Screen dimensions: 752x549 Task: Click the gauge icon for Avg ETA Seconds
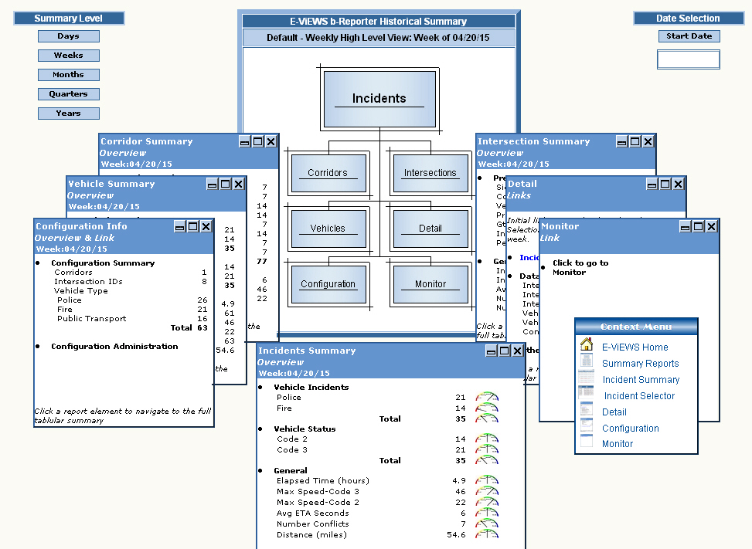(487, 513)
